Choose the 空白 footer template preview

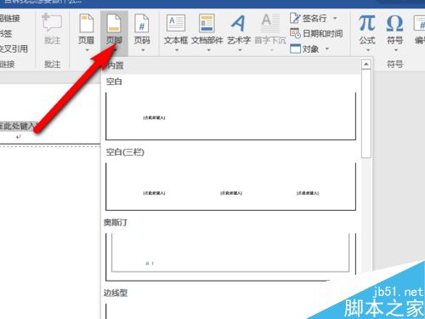[x=230, y=116]
